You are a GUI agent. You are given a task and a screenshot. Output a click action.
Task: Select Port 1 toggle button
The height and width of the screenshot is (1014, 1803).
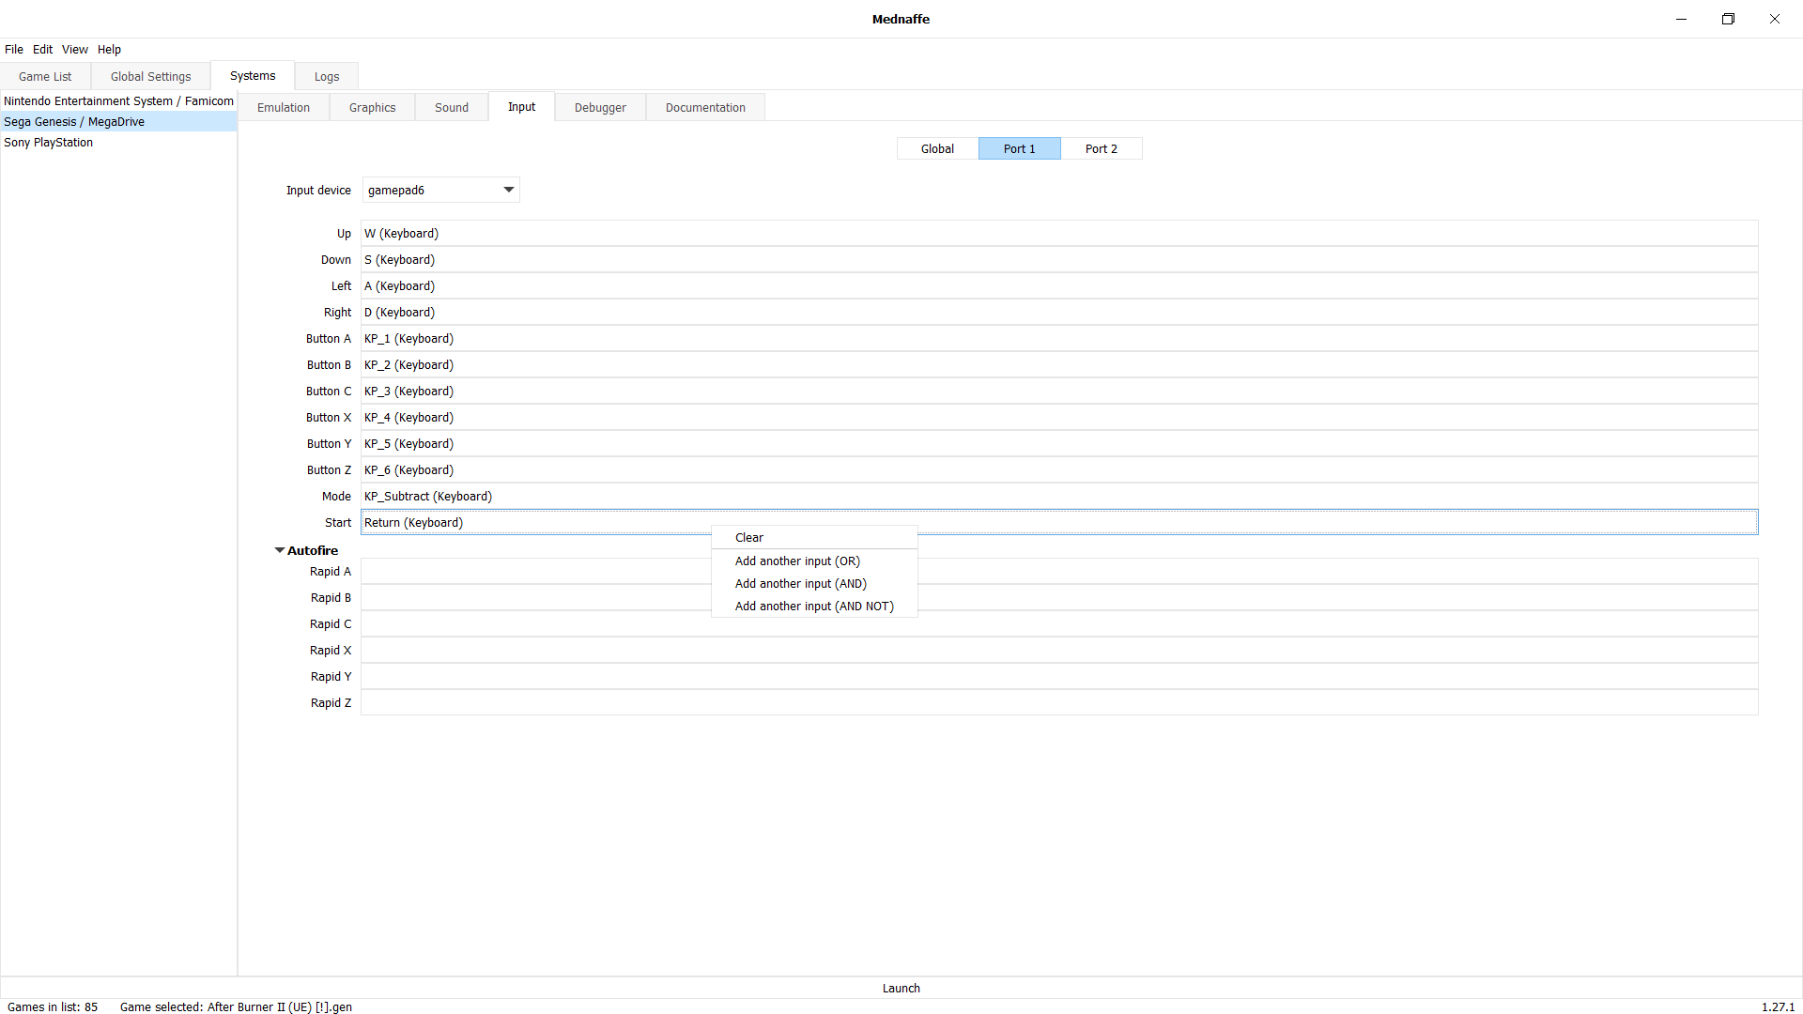(1018, 147)
